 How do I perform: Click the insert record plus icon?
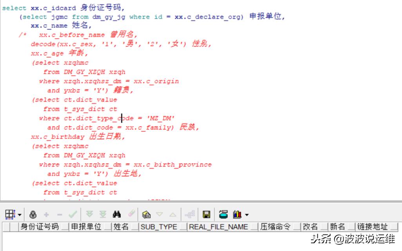pos(47,214)
